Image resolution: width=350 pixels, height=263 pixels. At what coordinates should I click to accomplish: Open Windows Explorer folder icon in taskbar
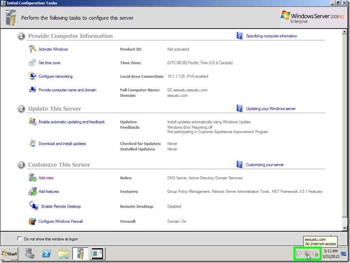pos(64,254)
